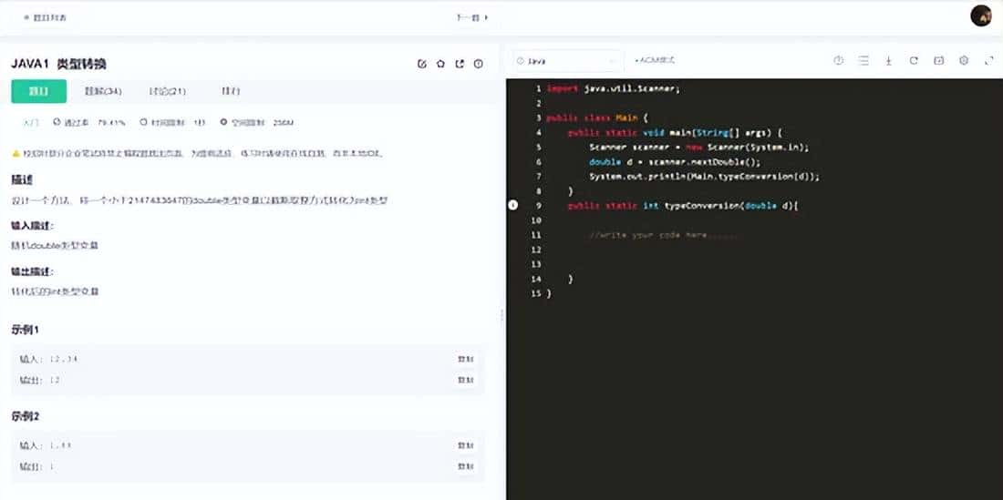Copy the example 2 input value
Viewport: 1003px width, 500px height.
[466, 445]
